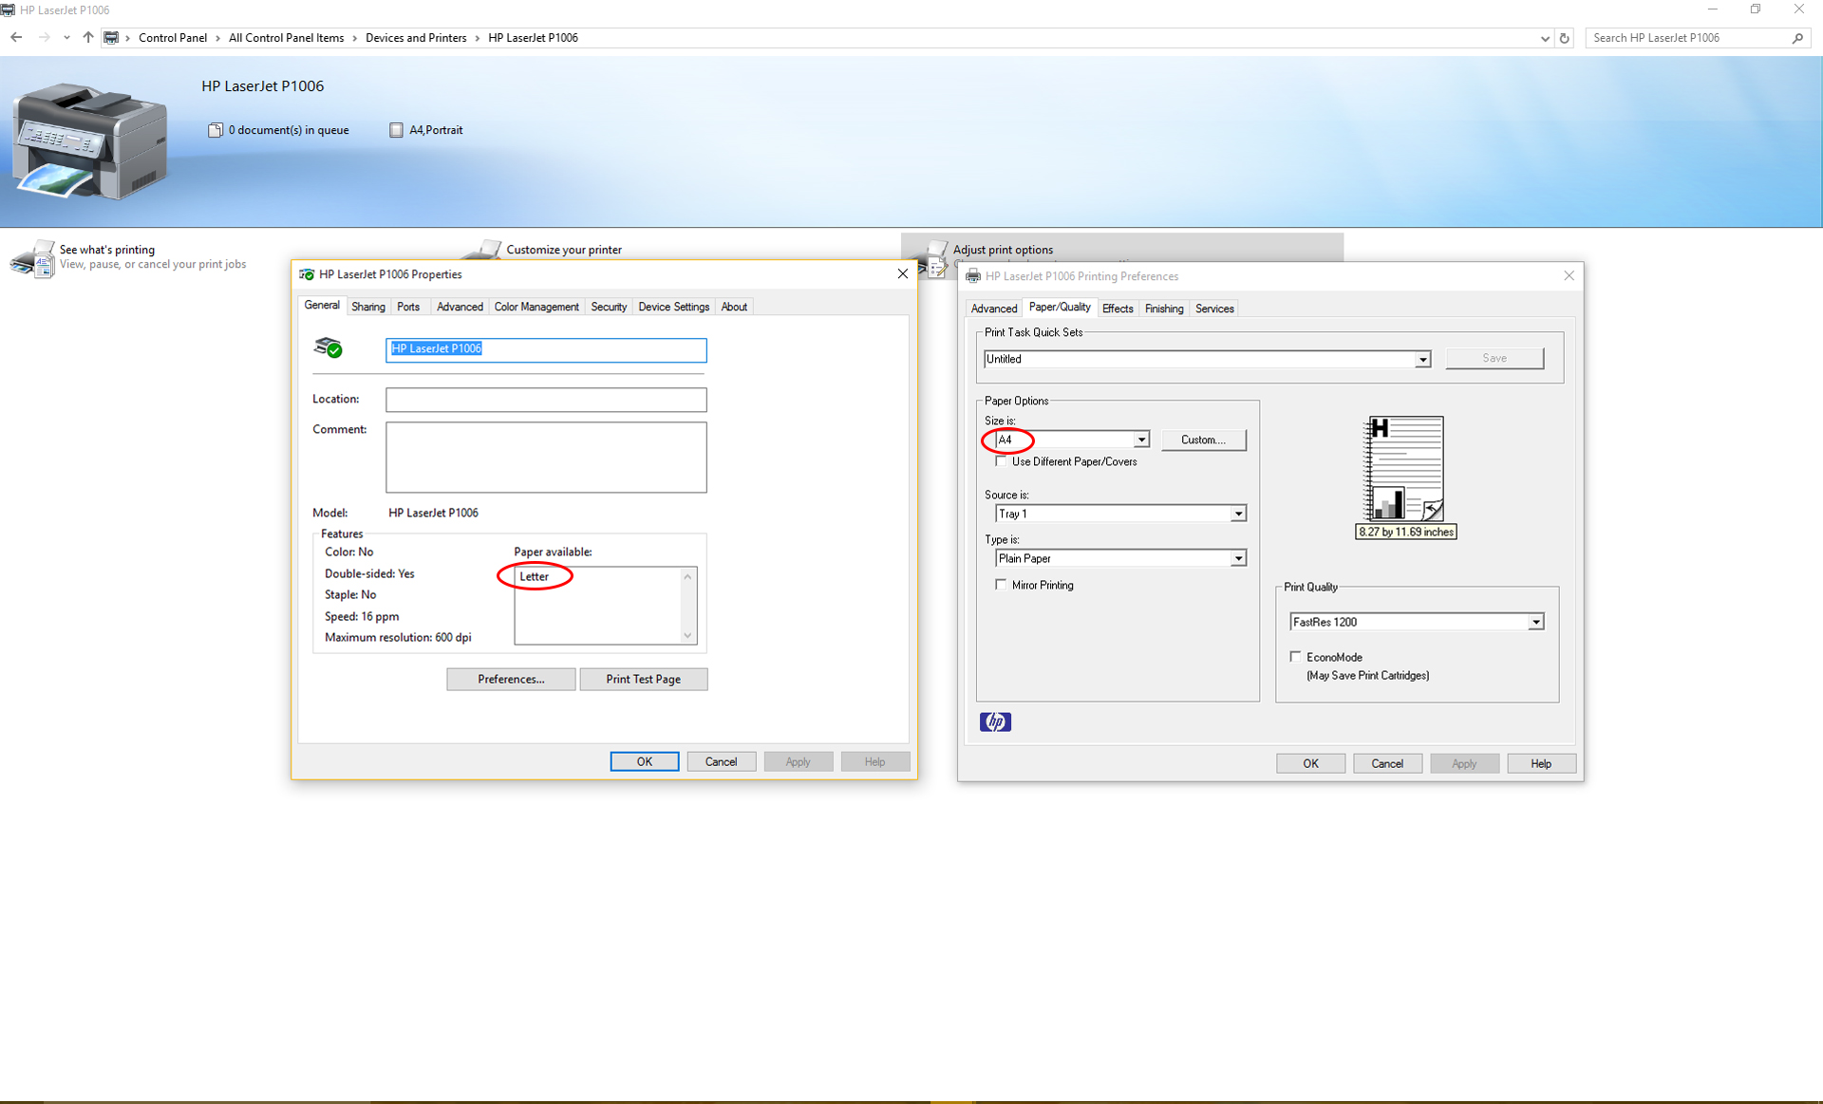Click the HP logo in Printing Preferences
1823x1104 pixels.
click(995, 722)
